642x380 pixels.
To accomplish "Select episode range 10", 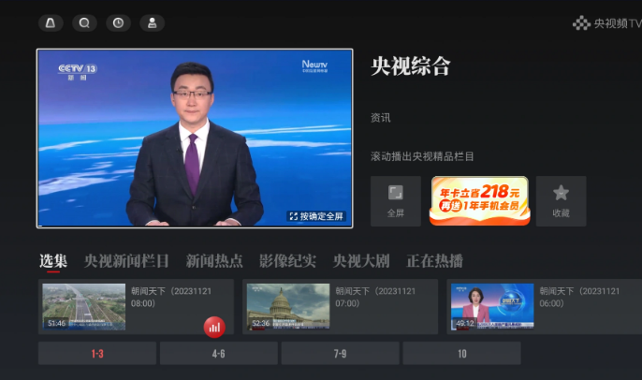I will click(x=462, y=354).
